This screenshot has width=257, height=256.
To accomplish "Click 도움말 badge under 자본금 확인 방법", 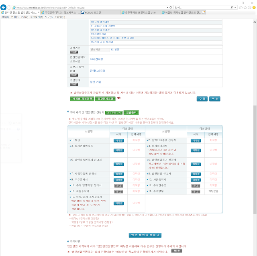I will pos(74,75).
